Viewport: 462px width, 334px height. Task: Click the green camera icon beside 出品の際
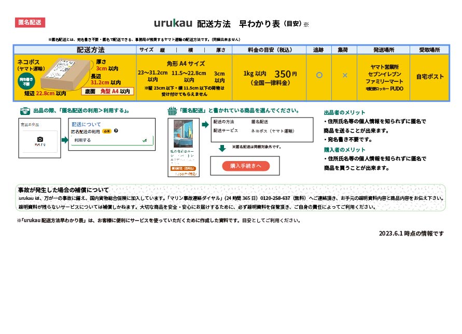24,111
